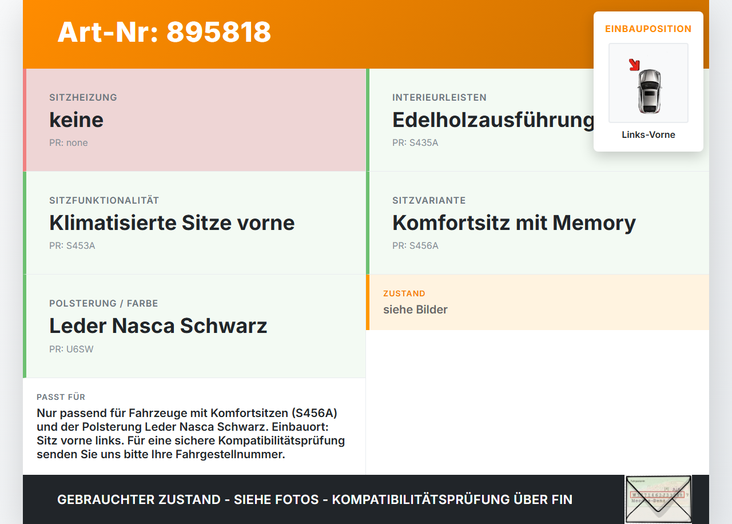Select Leder Nasca Schwarz upholstery card
Image resolution: width=732 pixels, height=524 pixels.
(194, 326)
